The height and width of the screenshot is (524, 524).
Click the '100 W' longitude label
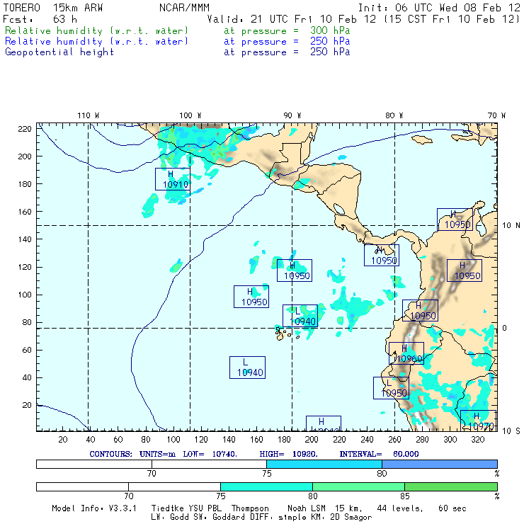point(190,115)
